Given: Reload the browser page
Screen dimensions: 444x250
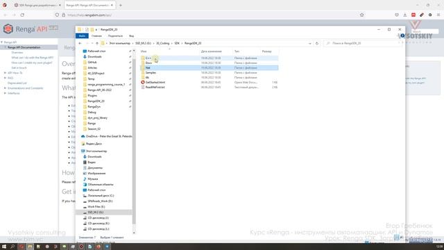Looking at the screenshot, I should [x=22, y=15].
